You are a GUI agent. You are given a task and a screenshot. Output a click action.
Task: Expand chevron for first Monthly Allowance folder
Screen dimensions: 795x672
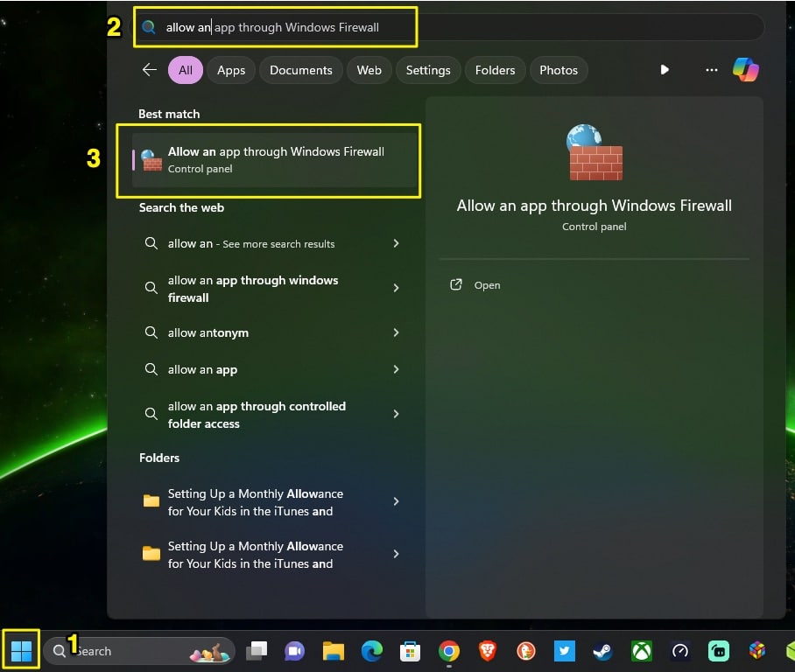(396, 501)
